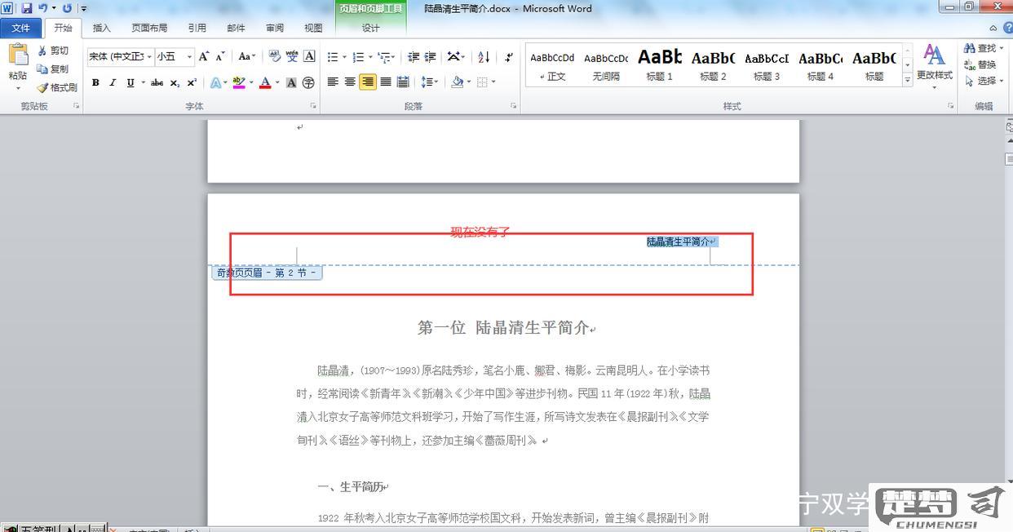Image resolution: width=1013 pixels, height=532 pixels.
Task: Click the Enclose Characters (字) icon
Action: point(308,82)
